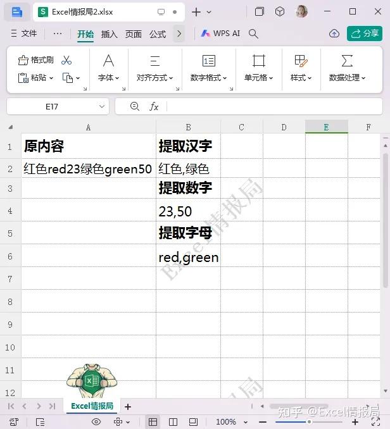
Task: Go to next sheet arrow
Action: click(39, 406)
